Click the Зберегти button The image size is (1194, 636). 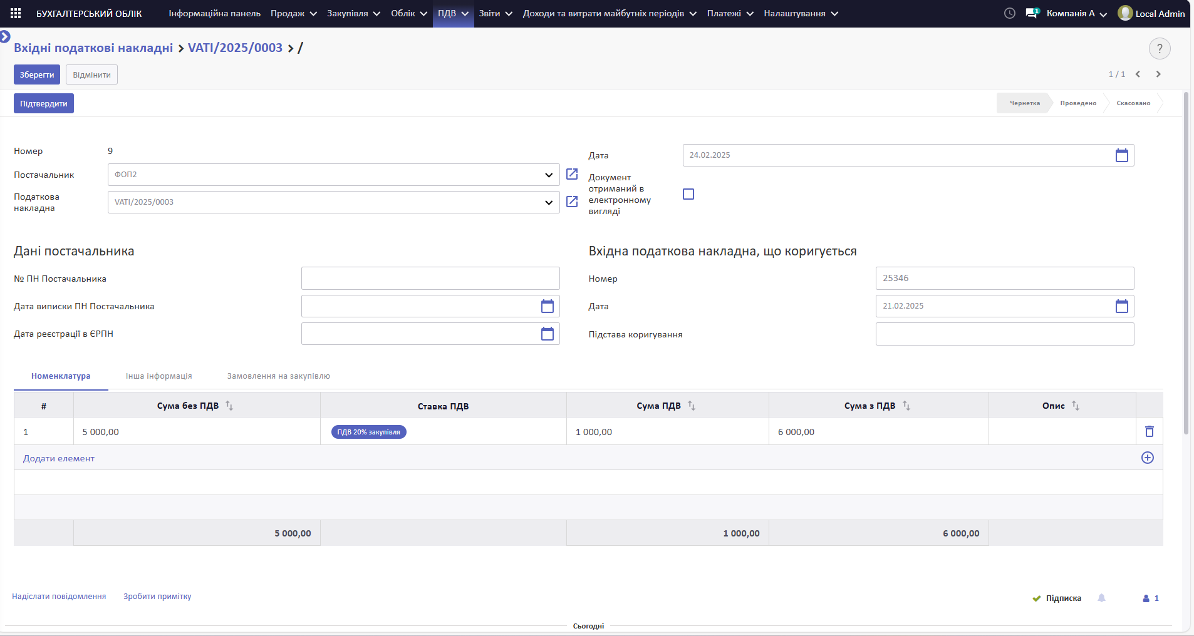point(37,74)
